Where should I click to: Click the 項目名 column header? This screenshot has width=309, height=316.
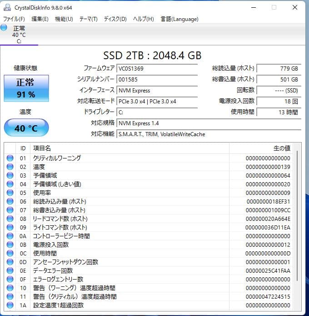tap(130, 148)
